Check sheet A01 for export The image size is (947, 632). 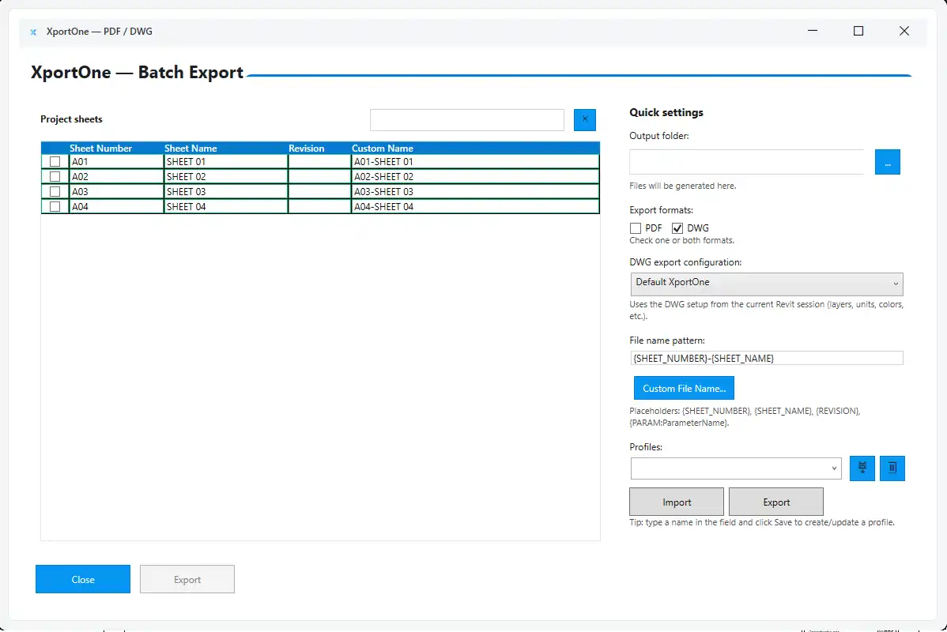tap(55, 161)
